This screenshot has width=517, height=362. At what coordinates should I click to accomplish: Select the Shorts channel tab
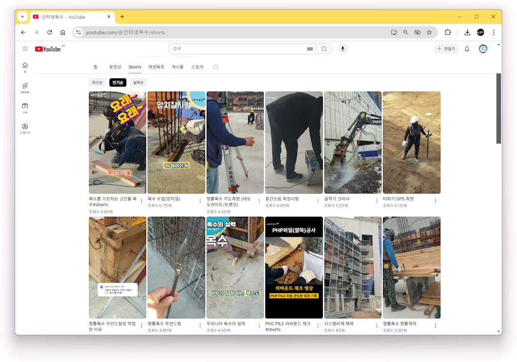135,67
